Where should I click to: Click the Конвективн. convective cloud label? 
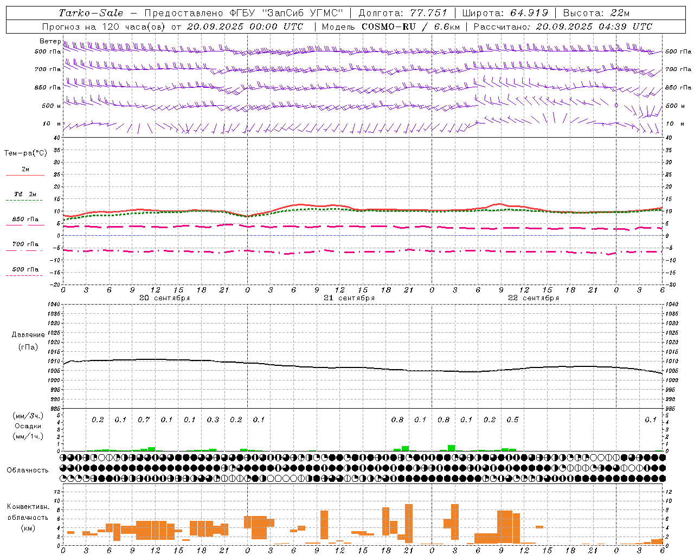coord(28,507)
